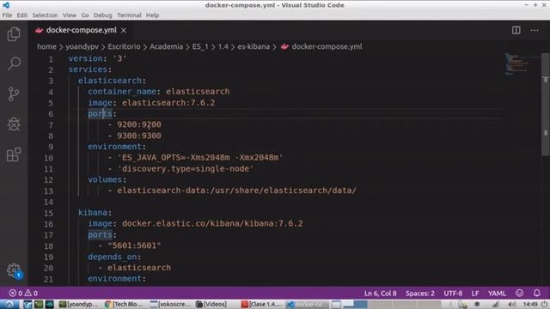Viewport: 550px width, 309px height.
Task: Close the docker-compose.yml tab
Action: tap(124, 31)
